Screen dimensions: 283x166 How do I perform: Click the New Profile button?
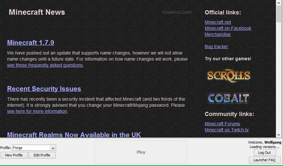click(x=14, y=155)
